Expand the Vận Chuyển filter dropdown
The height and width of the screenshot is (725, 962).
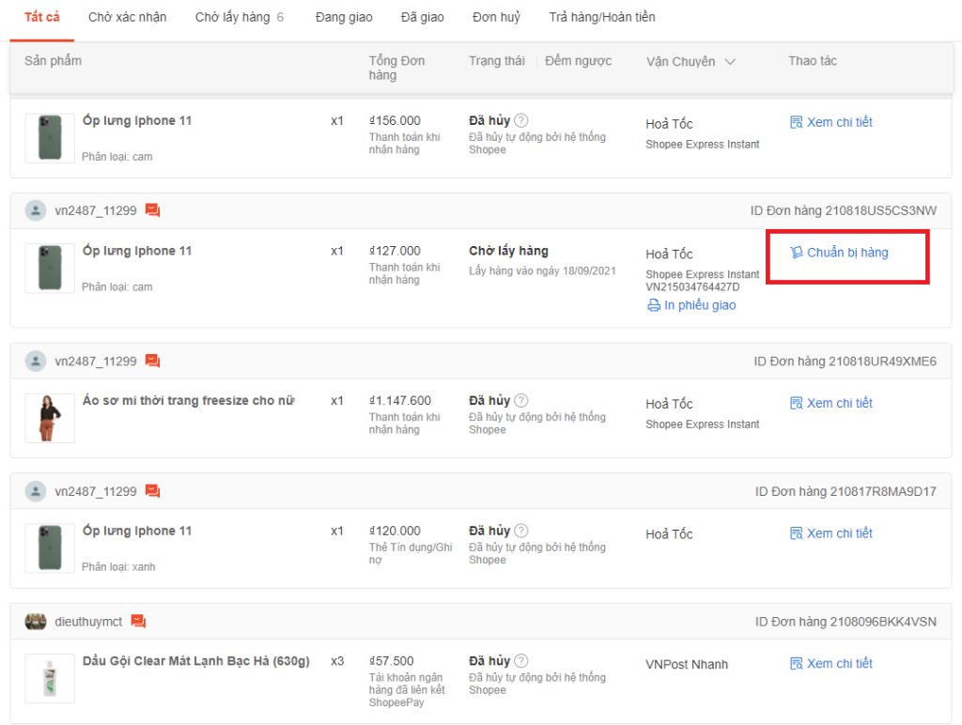729,62
